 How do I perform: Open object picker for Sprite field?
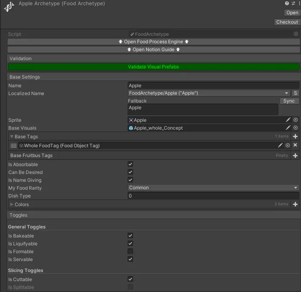[x=295, y=120]
